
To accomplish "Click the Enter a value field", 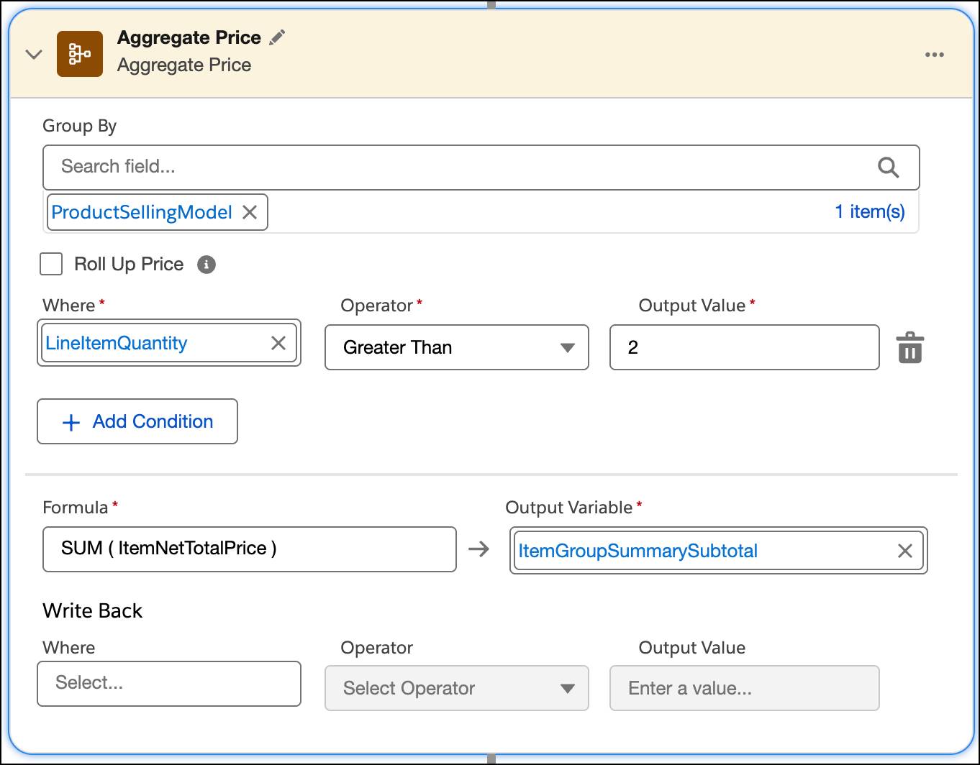I will coord(745,688).
